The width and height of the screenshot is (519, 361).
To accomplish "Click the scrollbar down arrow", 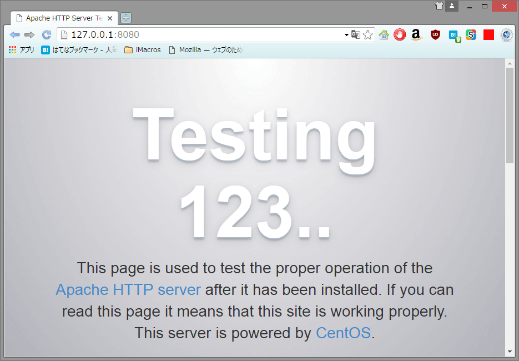I will 510,352.
